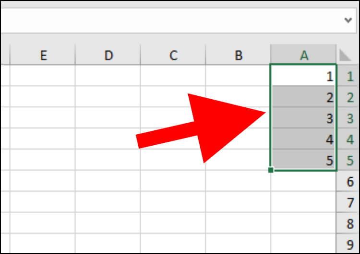The image size is (360, 254).
Task: Select column C header
Action: pos(173,55)
